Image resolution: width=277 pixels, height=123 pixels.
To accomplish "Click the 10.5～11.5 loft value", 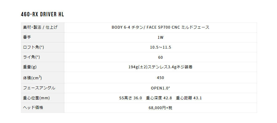I will point(160,47).
